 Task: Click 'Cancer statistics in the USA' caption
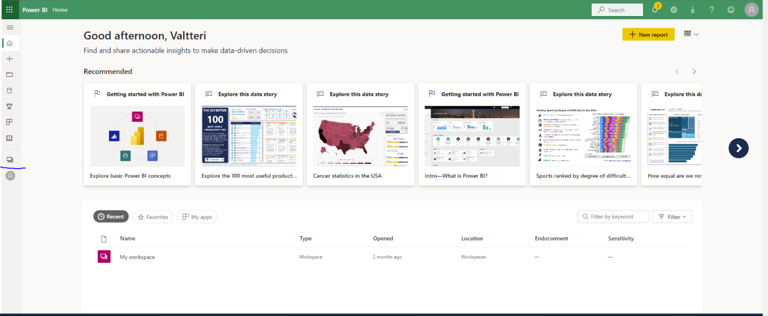tap(347, 176)
